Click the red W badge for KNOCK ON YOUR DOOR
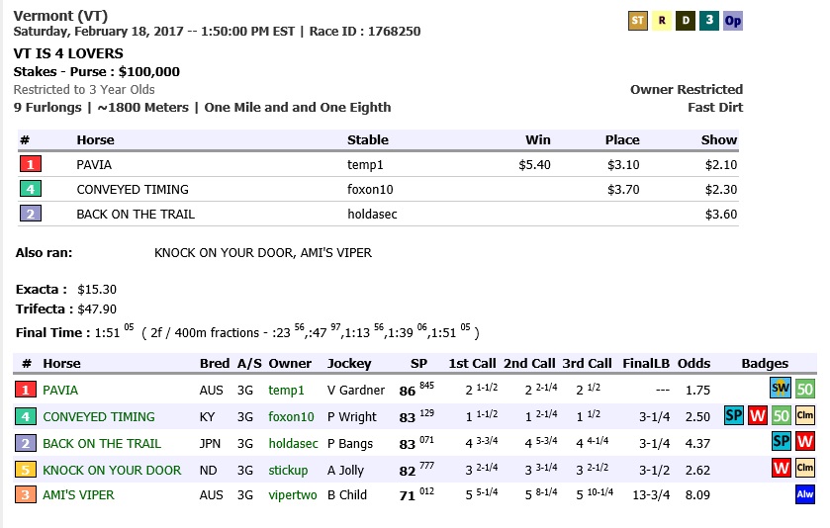830x528 pixels. tap(782, 469)
